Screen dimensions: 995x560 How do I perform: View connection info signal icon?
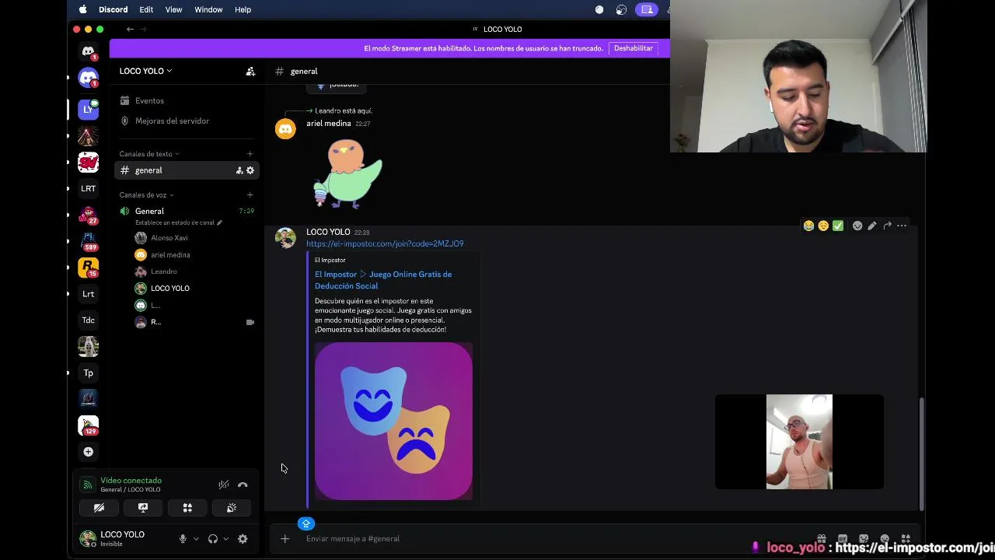(88, 485)
